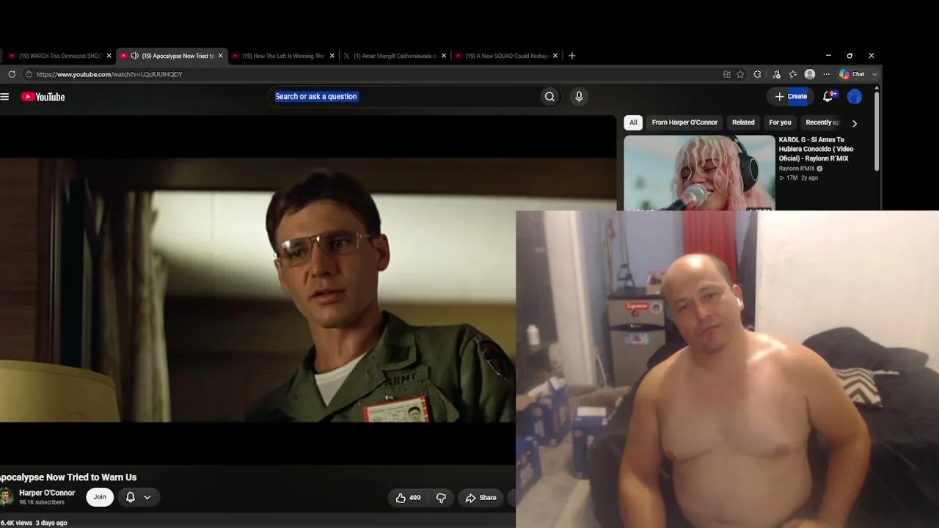Open Harper O'Connor channel avatar

pos(7,497)
